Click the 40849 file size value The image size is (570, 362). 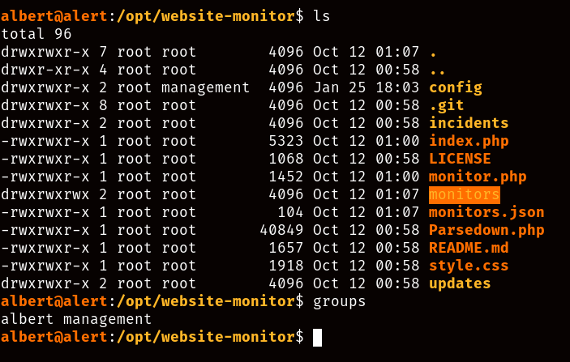click(281, 230)
